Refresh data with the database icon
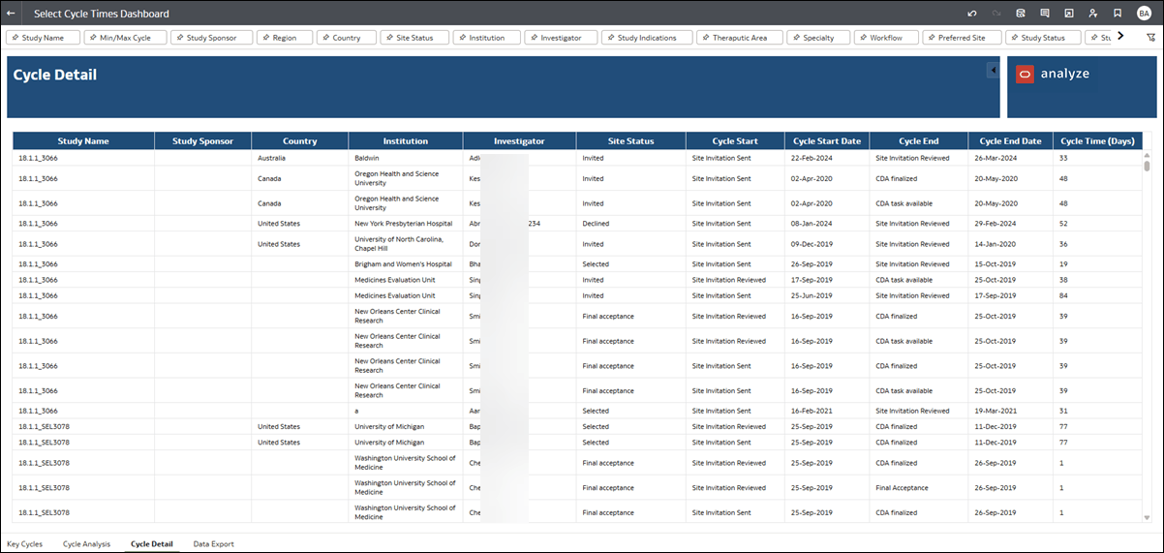Image resolution: width=1164 pixels, height=553 pixels. click(1021, 14)
